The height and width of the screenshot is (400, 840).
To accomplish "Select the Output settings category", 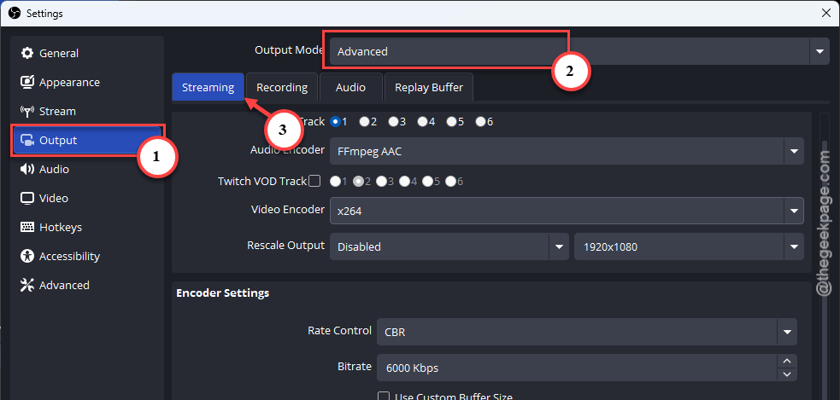I will pyautogui.click(x=88, y=140).
